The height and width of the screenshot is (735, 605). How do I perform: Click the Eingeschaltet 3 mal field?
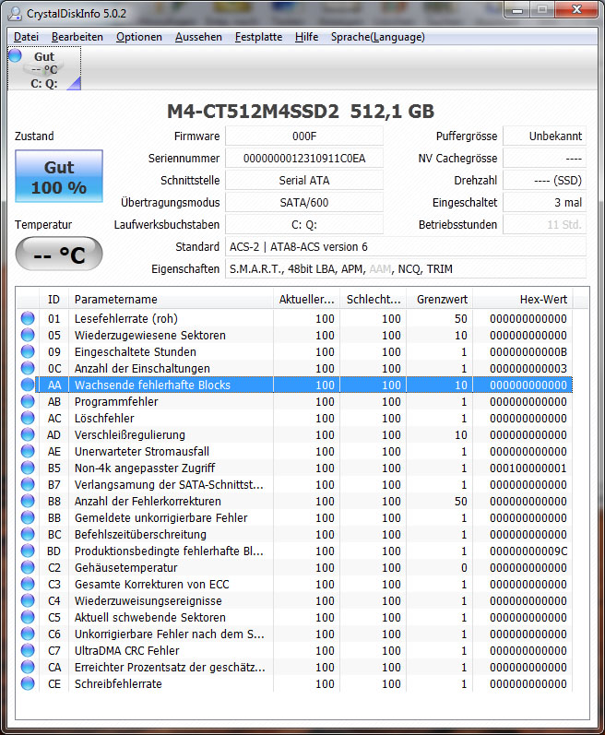(x=544, y=203)
